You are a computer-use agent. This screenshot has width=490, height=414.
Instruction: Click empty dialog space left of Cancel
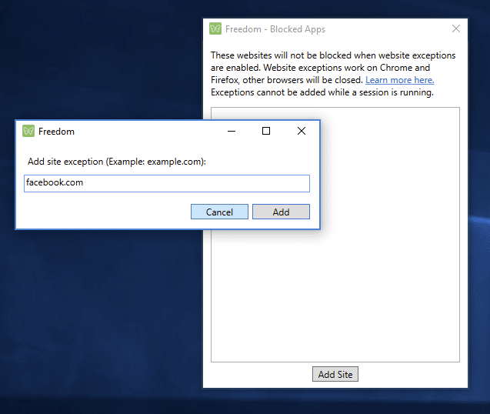[x=100, y=212]
